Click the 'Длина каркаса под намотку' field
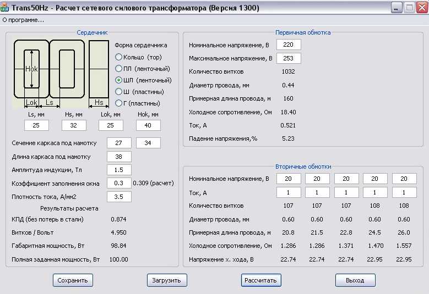 point(119,157)
